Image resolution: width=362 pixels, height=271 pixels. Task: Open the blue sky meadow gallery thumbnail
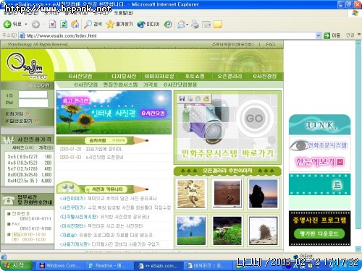tap(191, 231)
